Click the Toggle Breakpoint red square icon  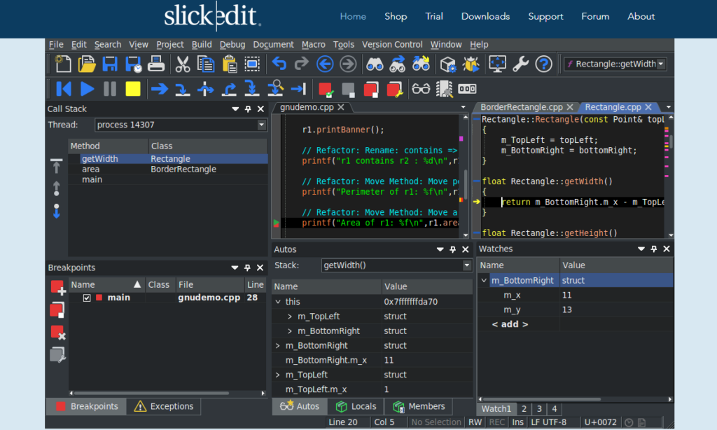326,89
